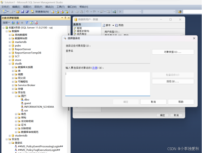Select the ReportServerTempDB database

tap(28, 53)
